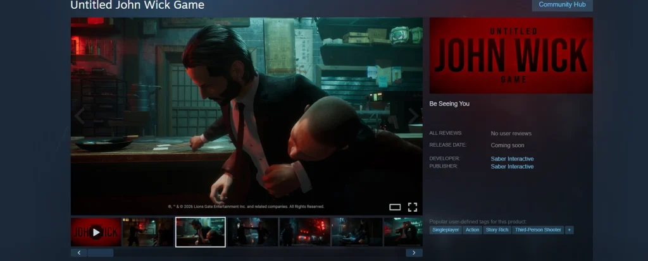Click the 'No user reviews' text
Screen dimensions: 648x261
[x=511, y=133]
